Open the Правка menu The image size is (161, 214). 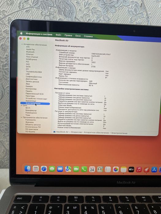point(68,35)
